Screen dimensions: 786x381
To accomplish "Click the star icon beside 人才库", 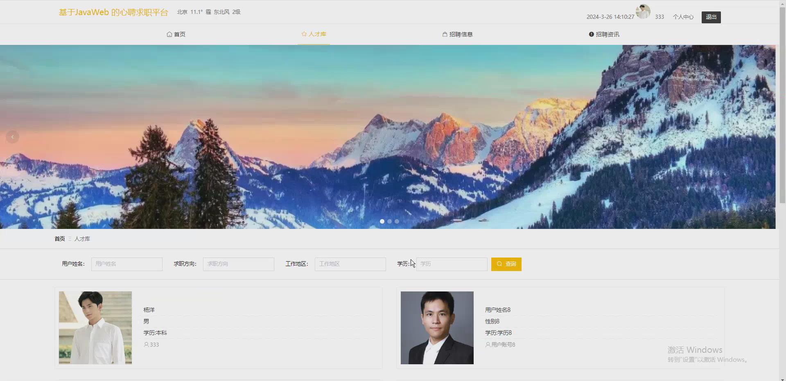I will tap(303, 34).
